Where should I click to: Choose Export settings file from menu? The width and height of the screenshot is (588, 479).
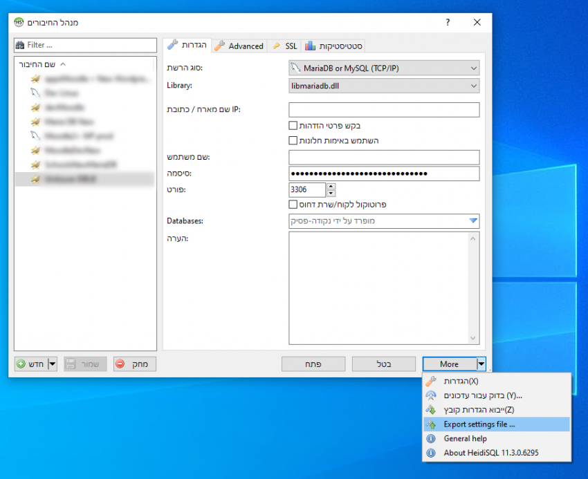pyautogui.click(x=497, y=424)
